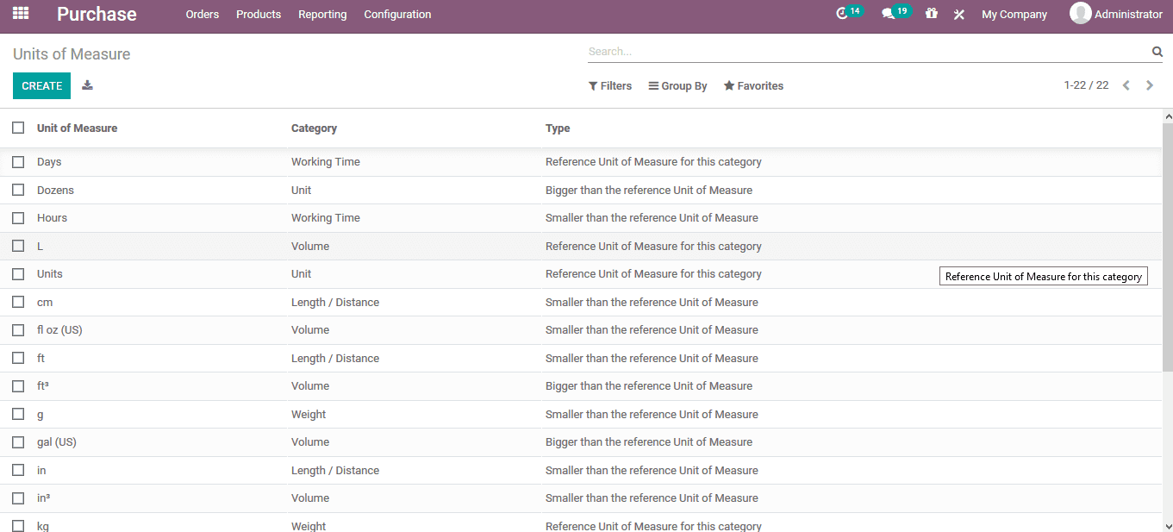
Task: Open Messages showing 19 conversations
Action: [893, 12]
